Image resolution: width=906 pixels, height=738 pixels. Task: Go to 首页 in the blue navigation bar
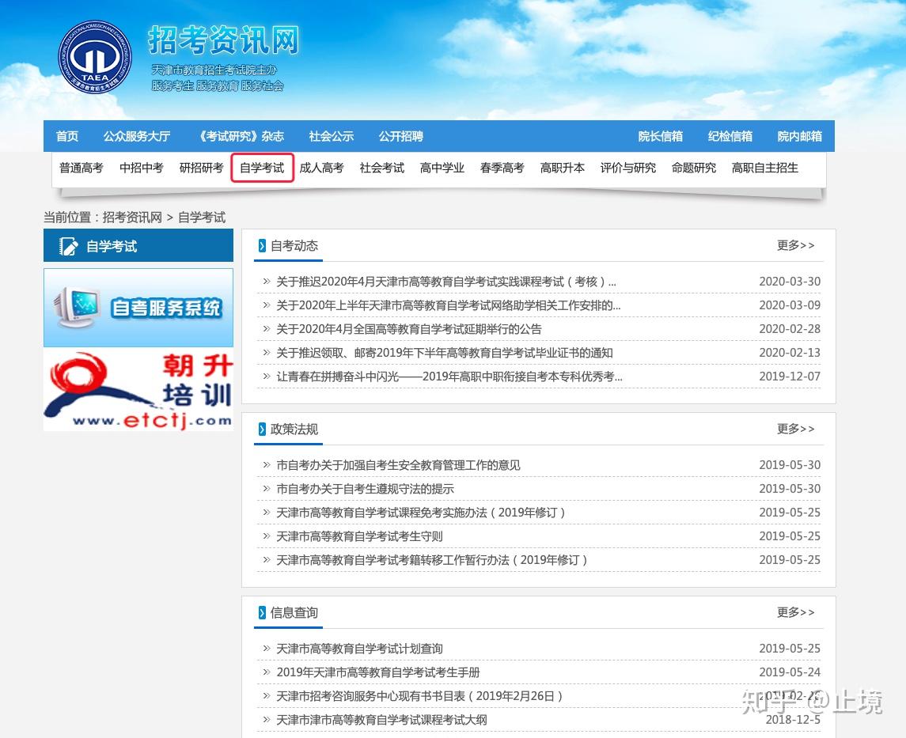click(67, 136)
